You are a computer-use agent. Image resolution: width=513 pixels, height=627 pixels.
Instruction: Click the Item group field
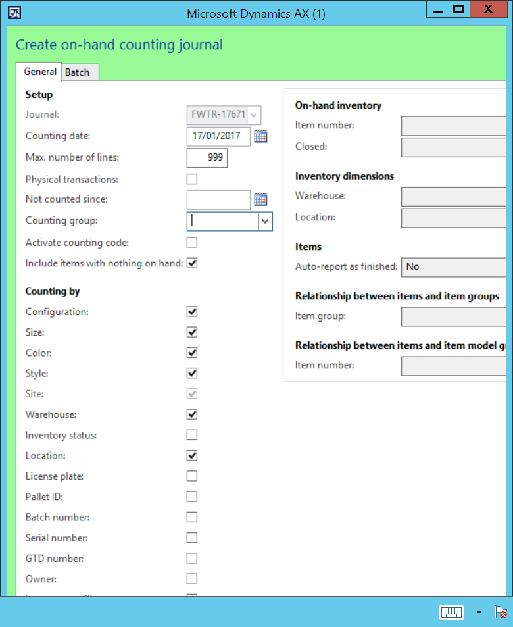click(454, 316)
